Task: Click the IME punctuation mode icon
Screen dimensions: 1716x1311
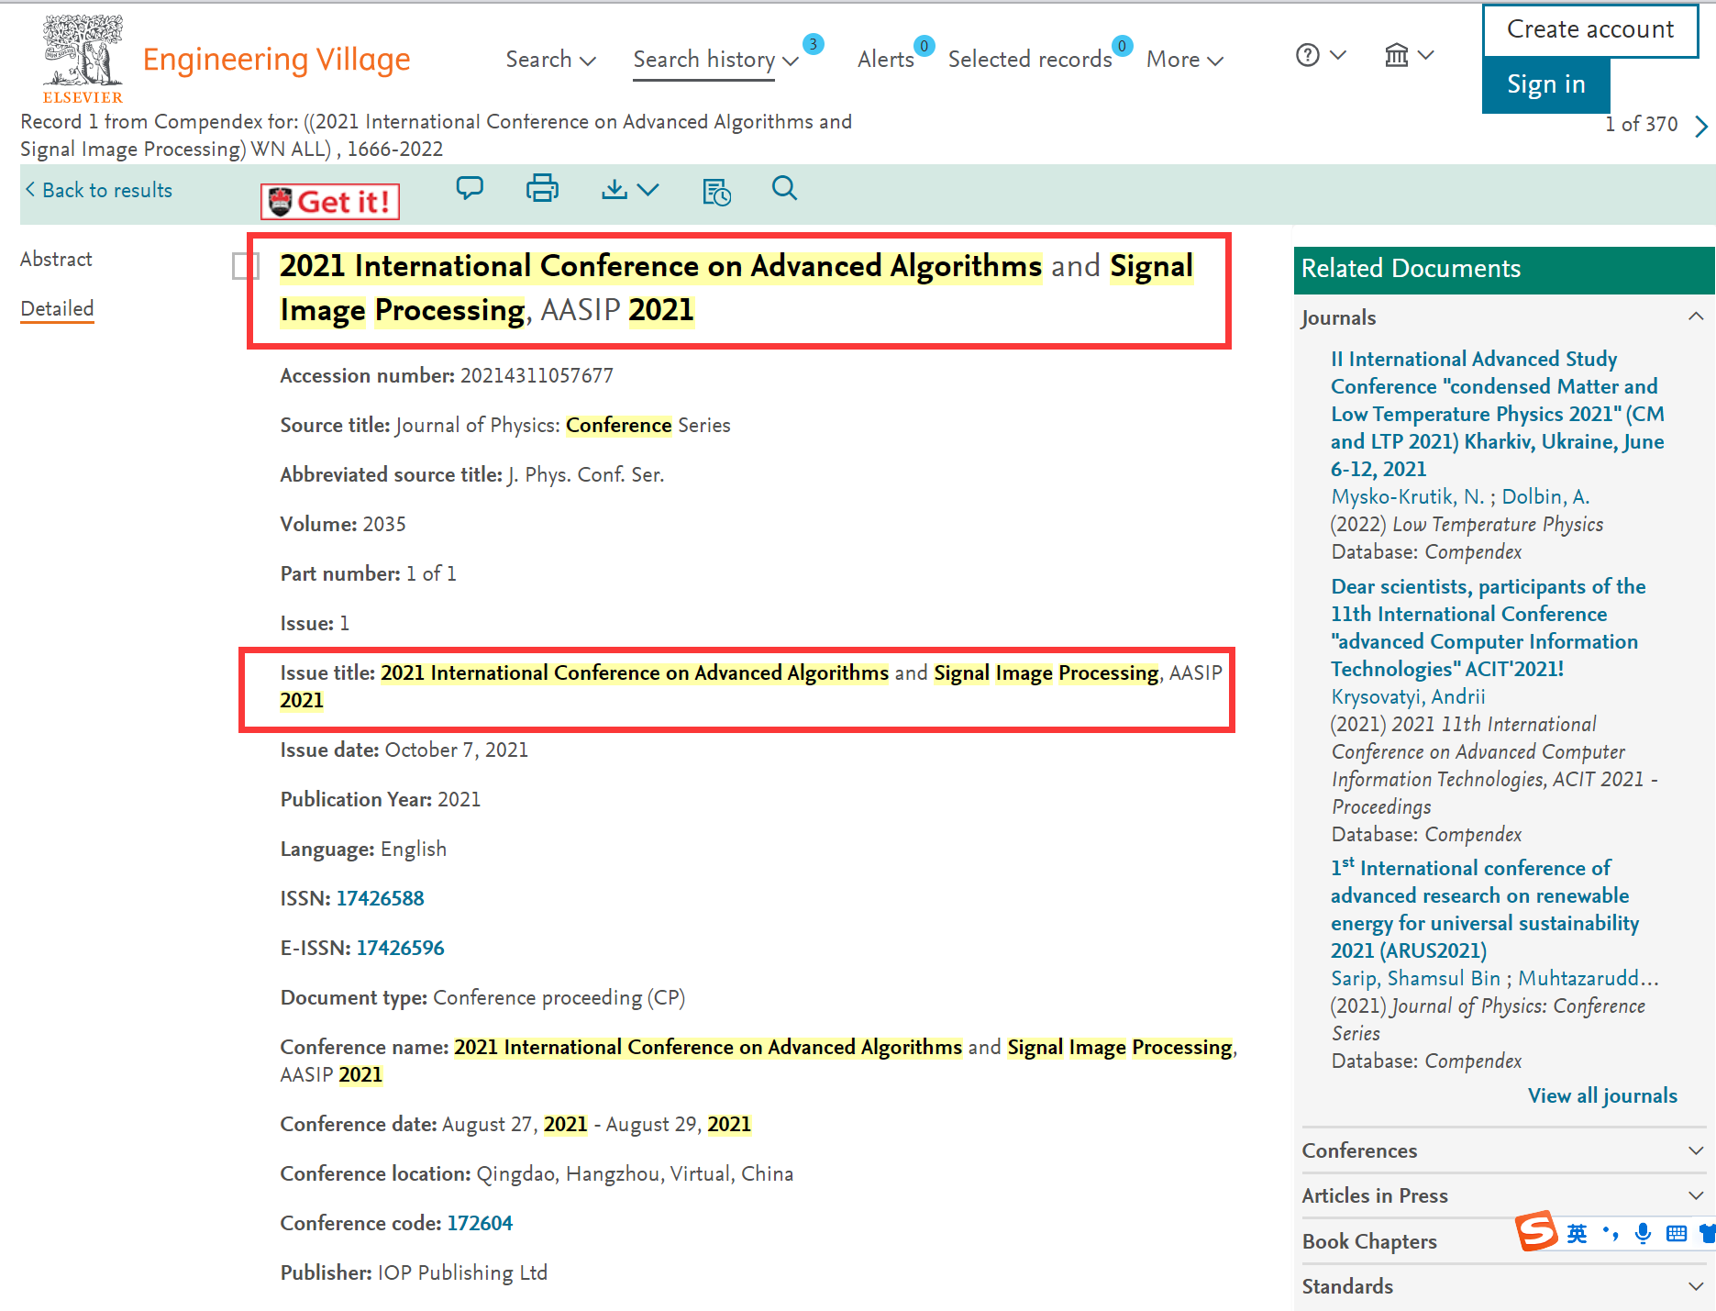Action: [x=1610, y=1233]
